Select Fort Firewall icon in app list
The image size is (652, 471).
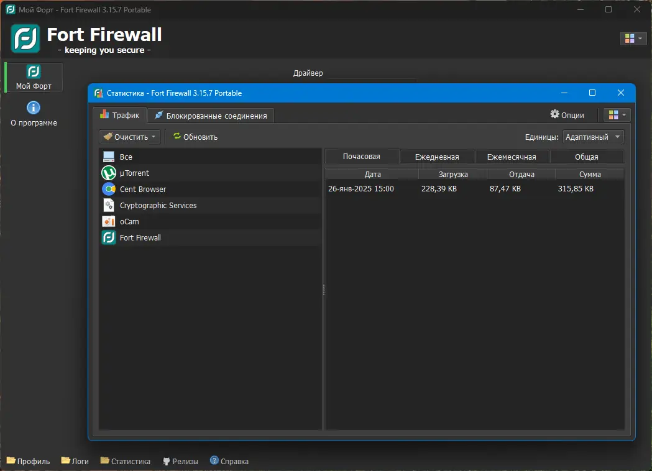click(x=109, y=238)
